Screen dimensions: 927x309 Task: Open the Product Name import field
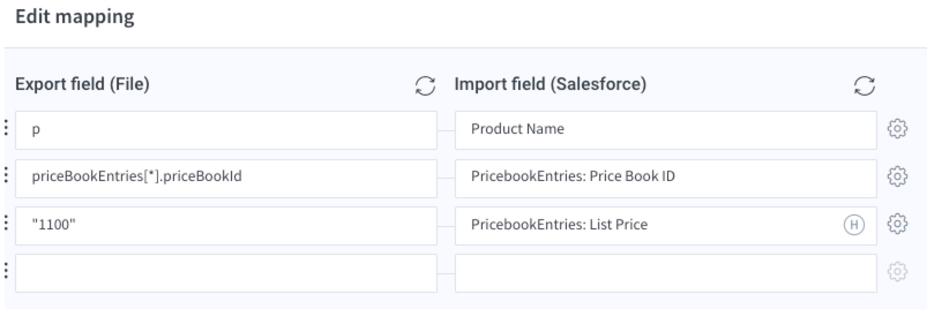pyautogui.click(x=666, y=130)
